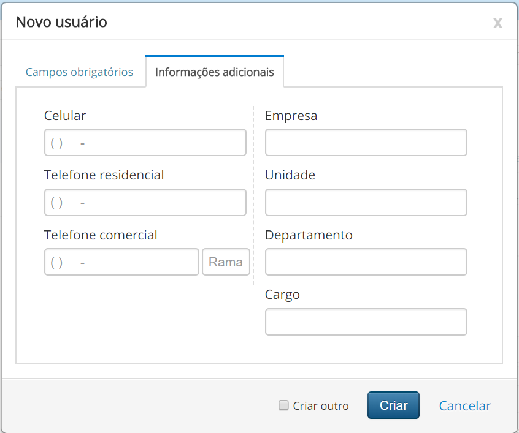
Task: Click the Telefone comercial number field
Action: pyautogui.click(x=121, y=262)
